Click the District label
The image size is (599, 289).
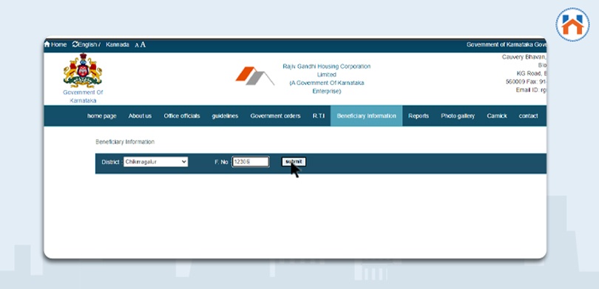112,163
